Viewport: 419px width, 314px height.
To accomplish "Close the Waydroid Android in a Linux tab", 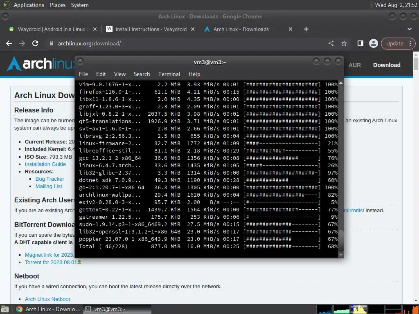I will tap(95, 29).
